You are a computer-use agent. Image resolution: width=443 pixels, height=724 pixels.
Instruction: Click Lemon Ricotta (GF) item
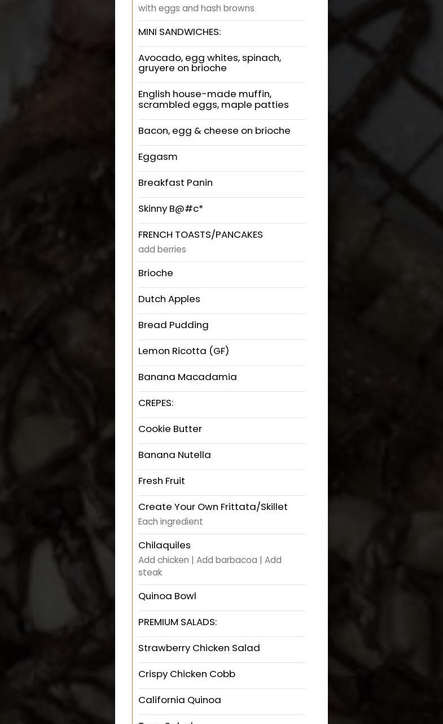[183, 351]
